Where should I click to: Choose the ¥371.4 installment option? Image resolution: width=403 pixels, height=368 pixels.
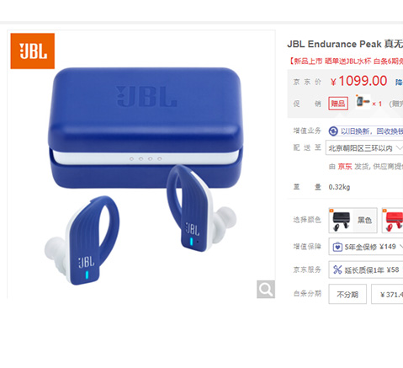387,294
